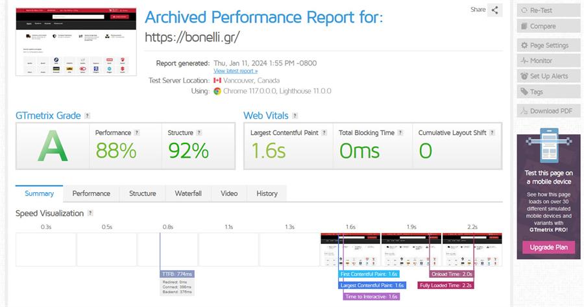Click the Structure score help icon
The image size is (584, 307).
[x=199, y=132]
